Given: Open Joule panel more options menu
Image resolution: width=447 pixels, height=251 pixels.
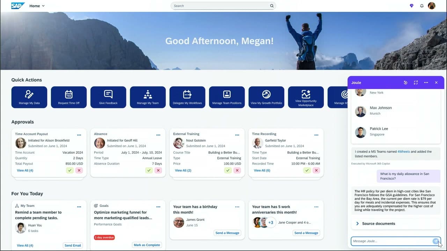Looking at the screenshot, I should coord(426,83).
